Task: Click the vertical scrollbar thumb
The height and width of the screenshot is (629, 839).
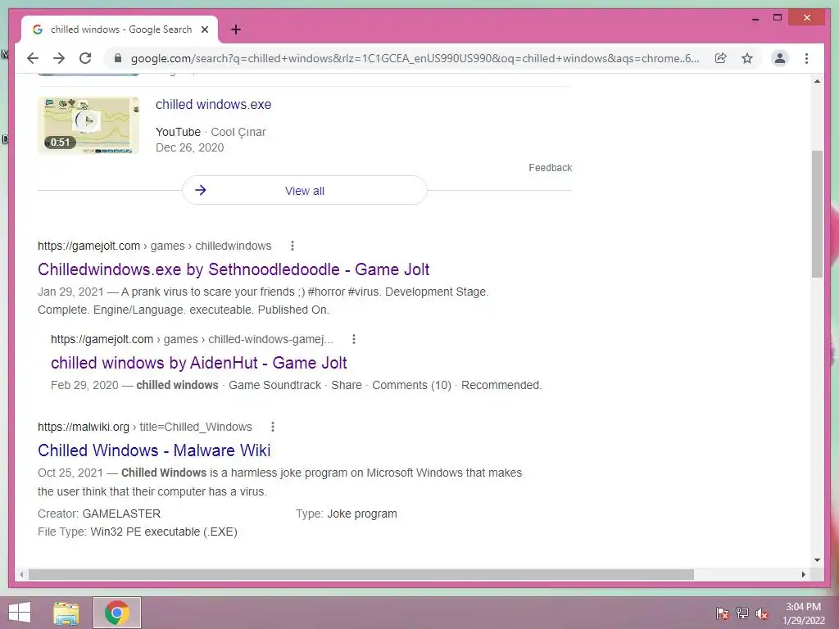Action: tap(817, 214)
